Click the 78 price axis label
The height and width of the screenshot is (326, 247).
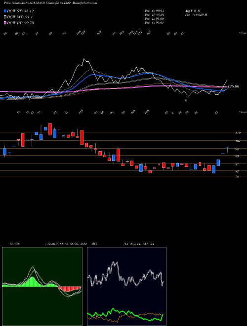(x=237, y=177)
